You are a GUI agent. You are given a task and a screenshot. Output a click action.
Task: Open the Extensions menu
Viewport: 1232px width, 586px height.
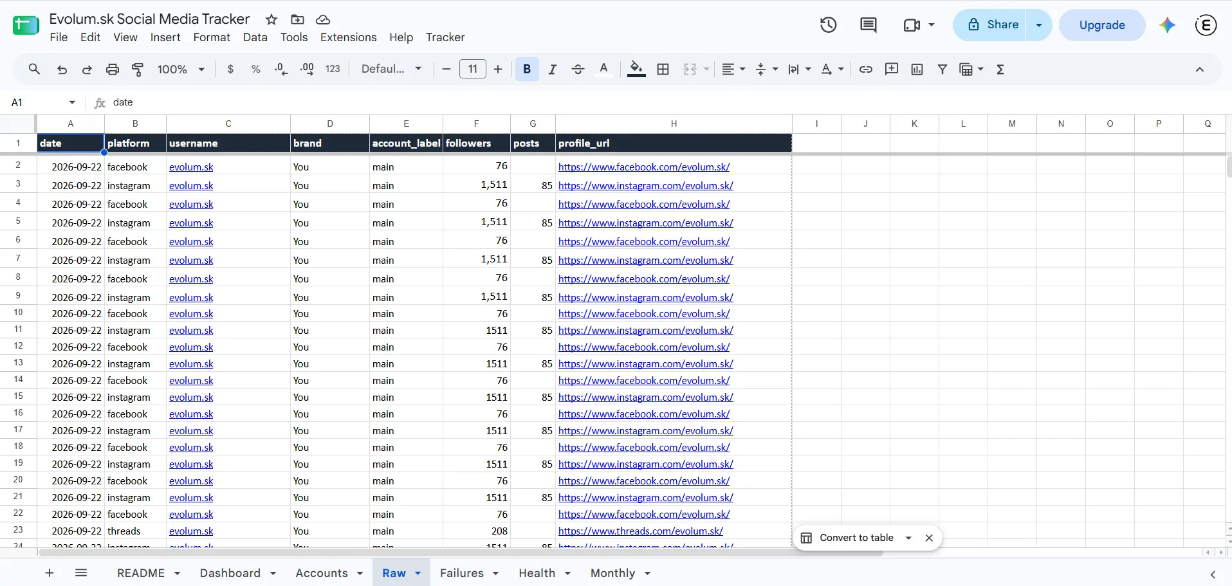(349, 37)
